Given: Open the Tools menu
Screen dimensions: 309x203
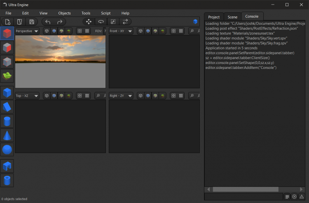Looking at the screenshot, I should (x=86, y=13).
